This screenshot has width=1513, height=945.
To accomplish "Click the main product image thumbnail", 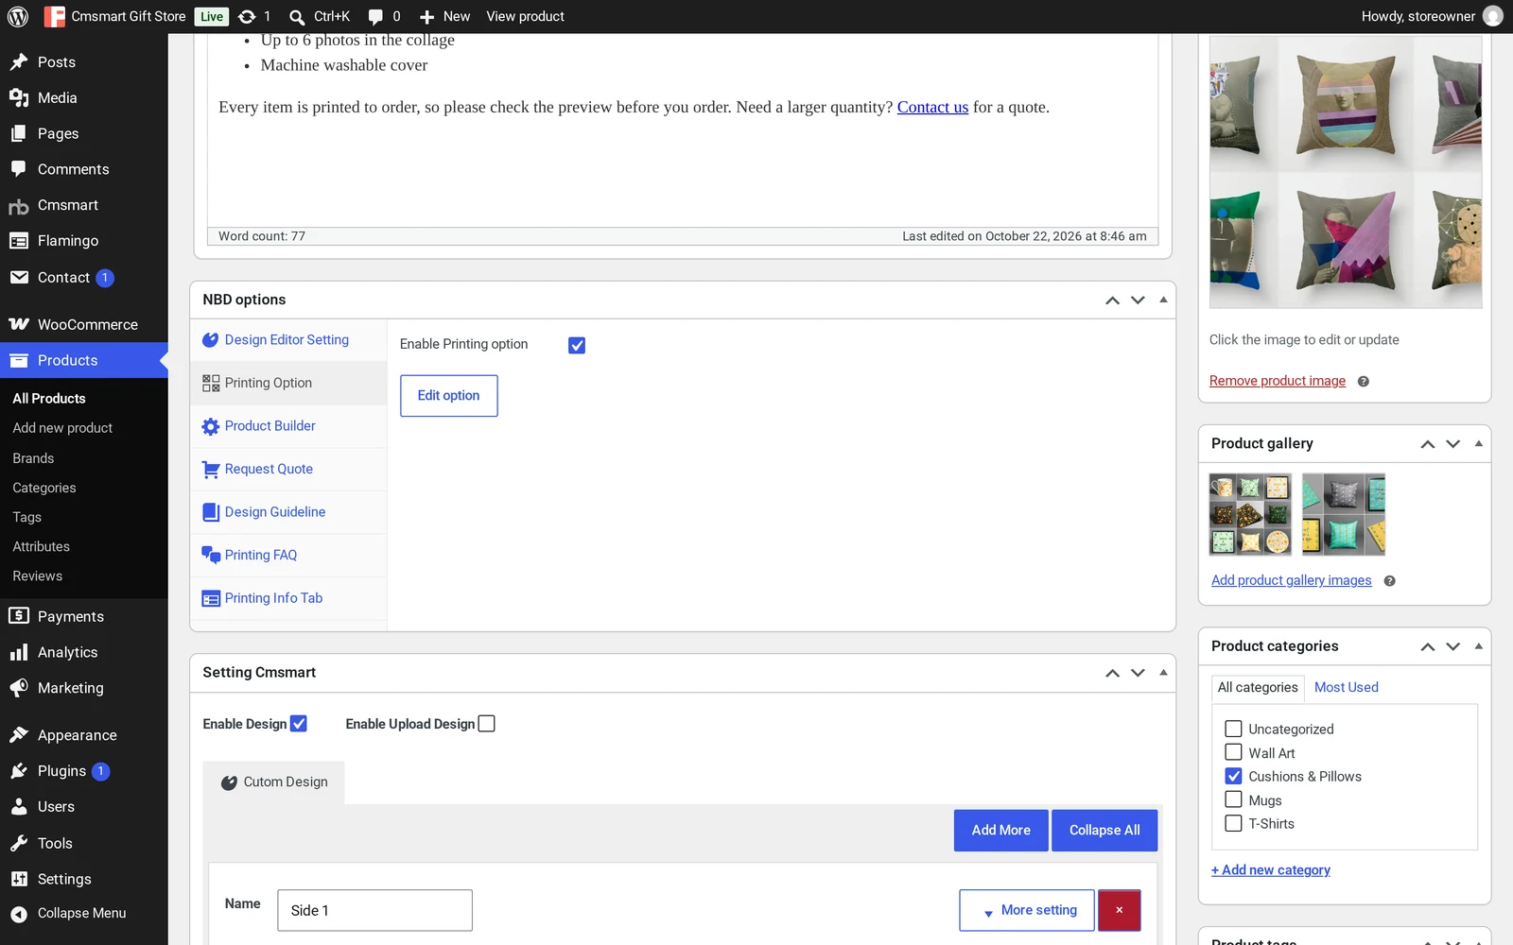I will 1346,171.
